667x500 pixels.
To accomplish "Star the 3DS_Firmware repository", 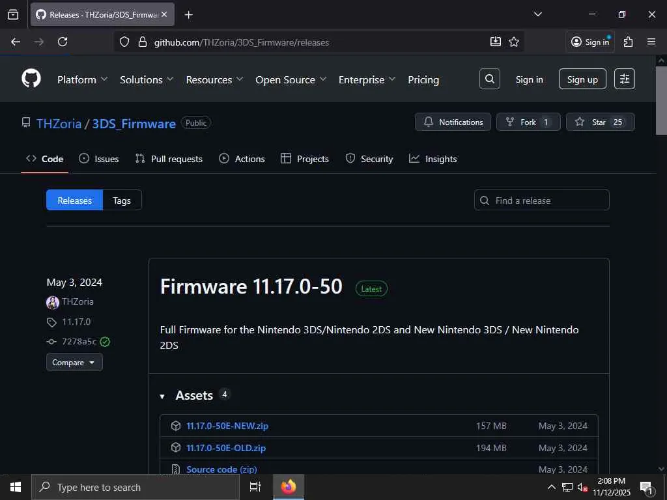I will (x=600, y=122).
